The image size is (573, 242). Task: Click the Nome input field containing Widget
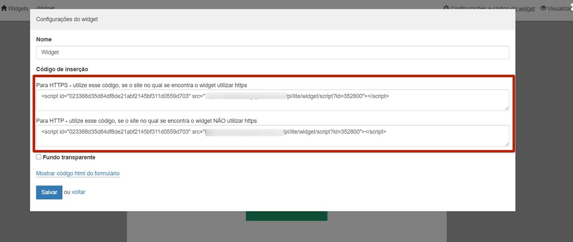coord(273,53)
